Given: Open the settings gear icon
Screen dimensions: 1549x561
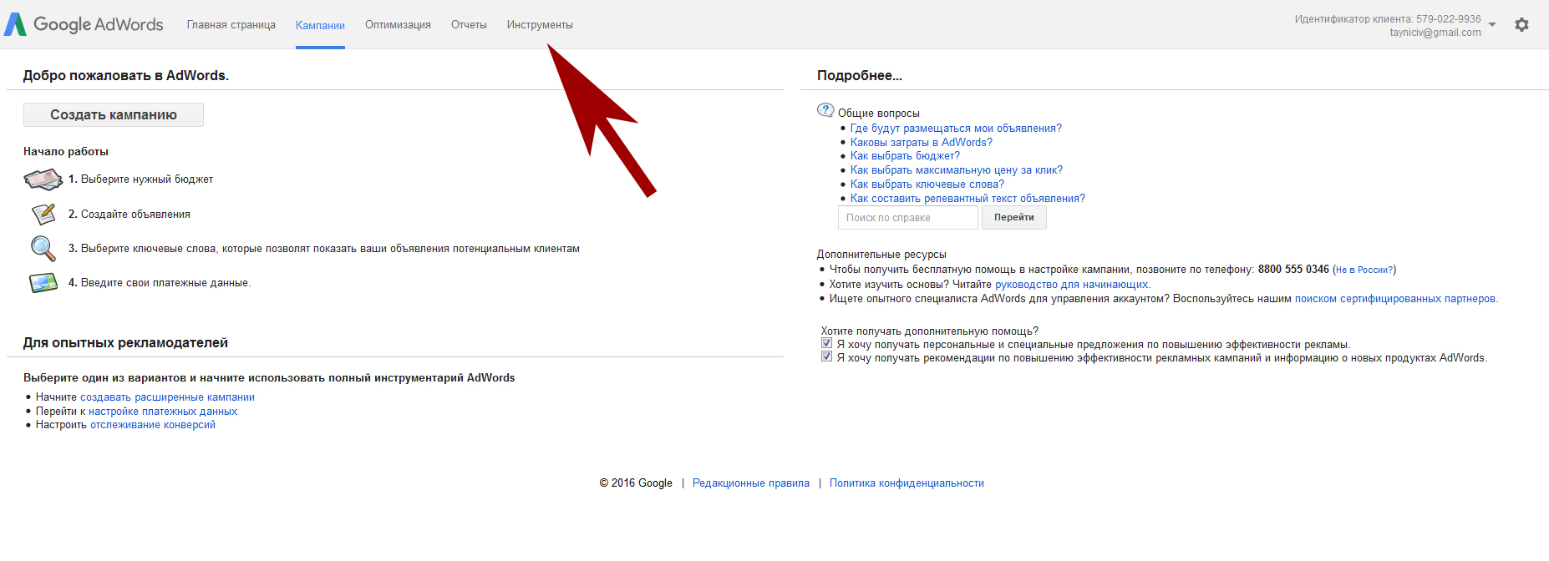Looking at the screenshot, I should tap(1521, 25).
